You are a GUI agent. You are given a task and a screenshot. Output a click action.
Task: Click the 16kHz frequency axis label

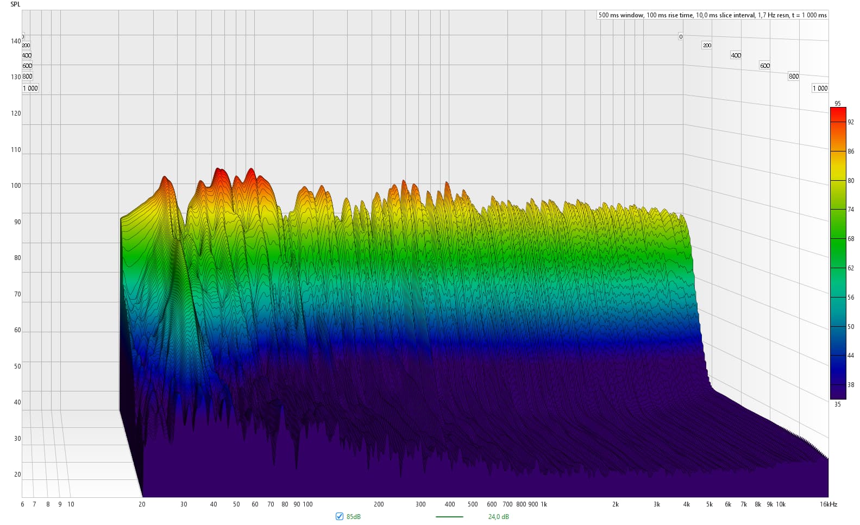(828, 504)
